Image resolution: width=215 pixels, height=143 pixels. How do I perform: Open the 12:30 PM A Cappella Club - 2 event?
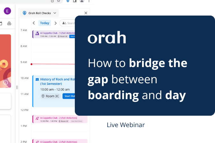[x=60, y=119]
